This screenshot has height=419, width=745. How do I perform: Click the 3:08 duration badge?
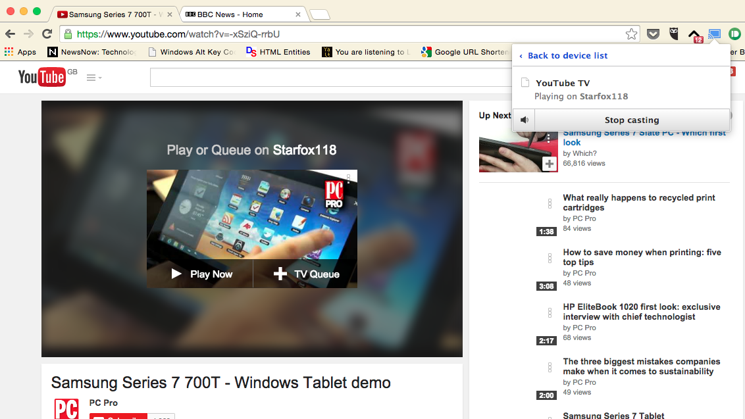coord(546,287)
